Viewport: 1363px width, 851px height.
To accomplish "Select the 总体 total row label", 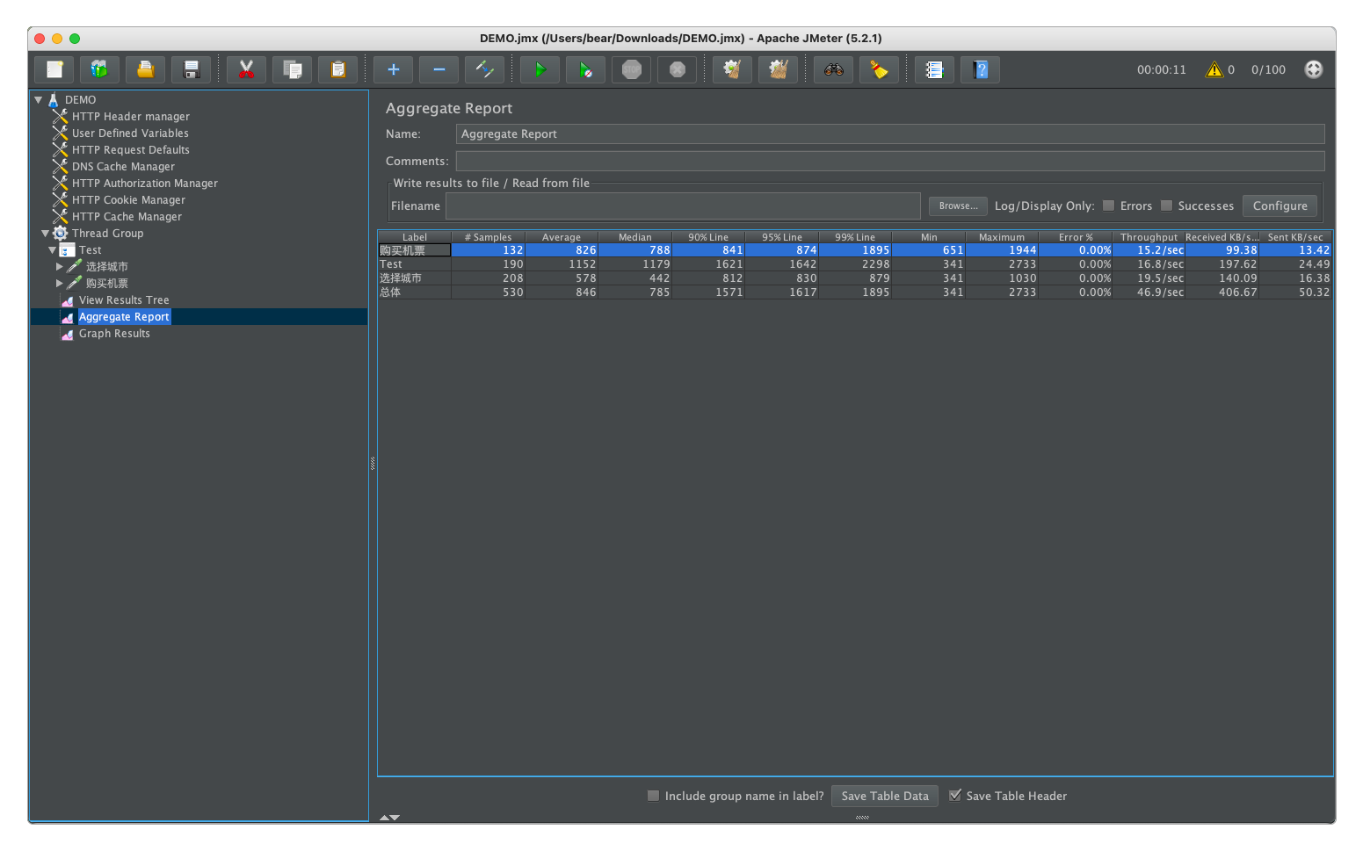I will (x=390, y=292).
